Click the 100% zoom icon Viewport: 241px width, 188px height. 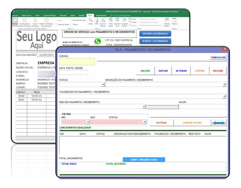(96, 20)
